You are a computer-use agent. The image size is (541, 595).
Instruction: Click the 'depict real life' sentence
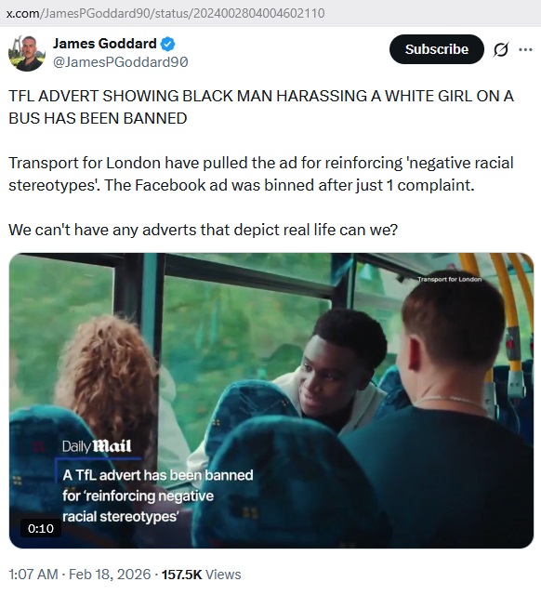point(203,230)
